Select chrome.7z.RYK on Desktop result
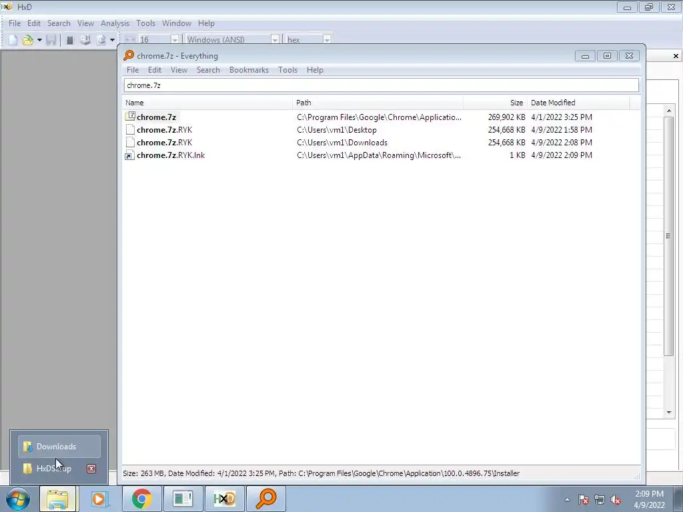 pos(164,130)
